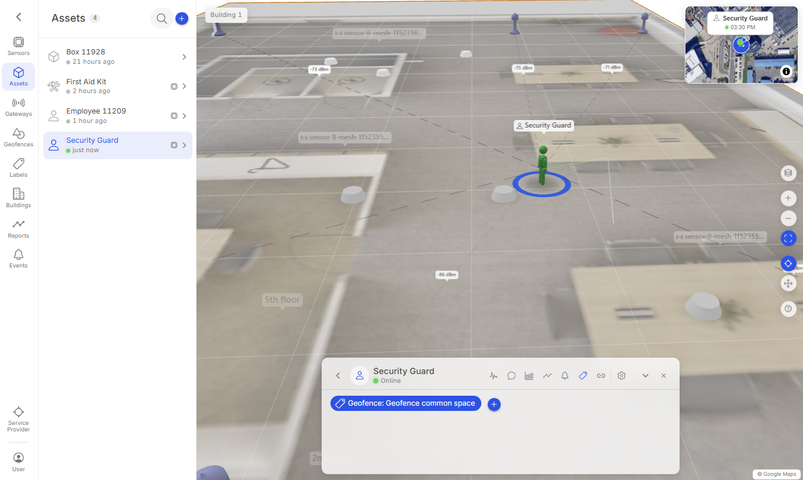The width and height of the screenshot is (803, 480).
Task: Collapse the Security Guard detail panel
Action: [x=646, y=376]
